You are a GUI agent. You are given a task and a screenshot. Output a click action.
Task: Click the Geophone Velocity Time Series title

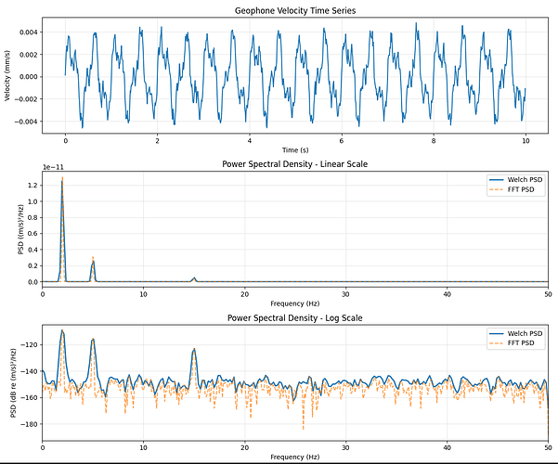point(294,10)
